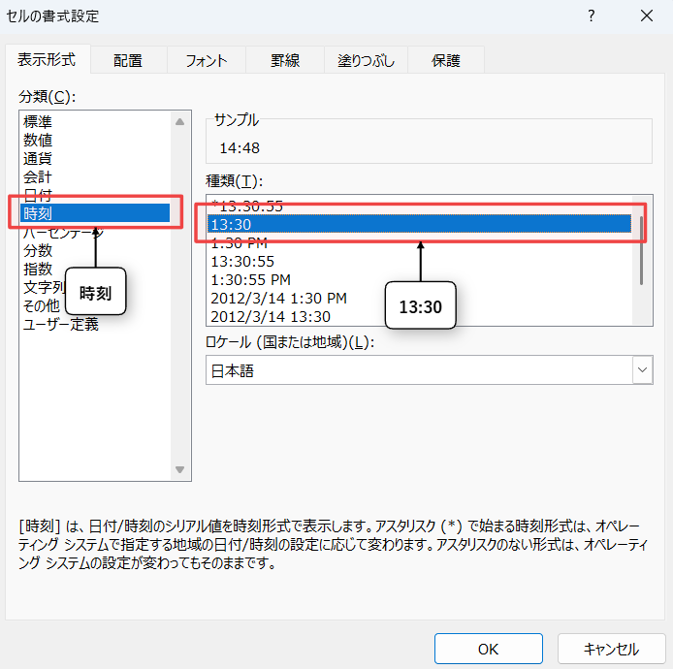Switch to the 配置 tab

point(127,60)
